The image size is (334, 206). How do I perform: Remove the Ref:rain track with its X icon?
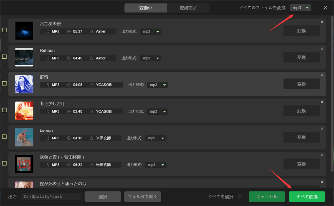(322, 49)
